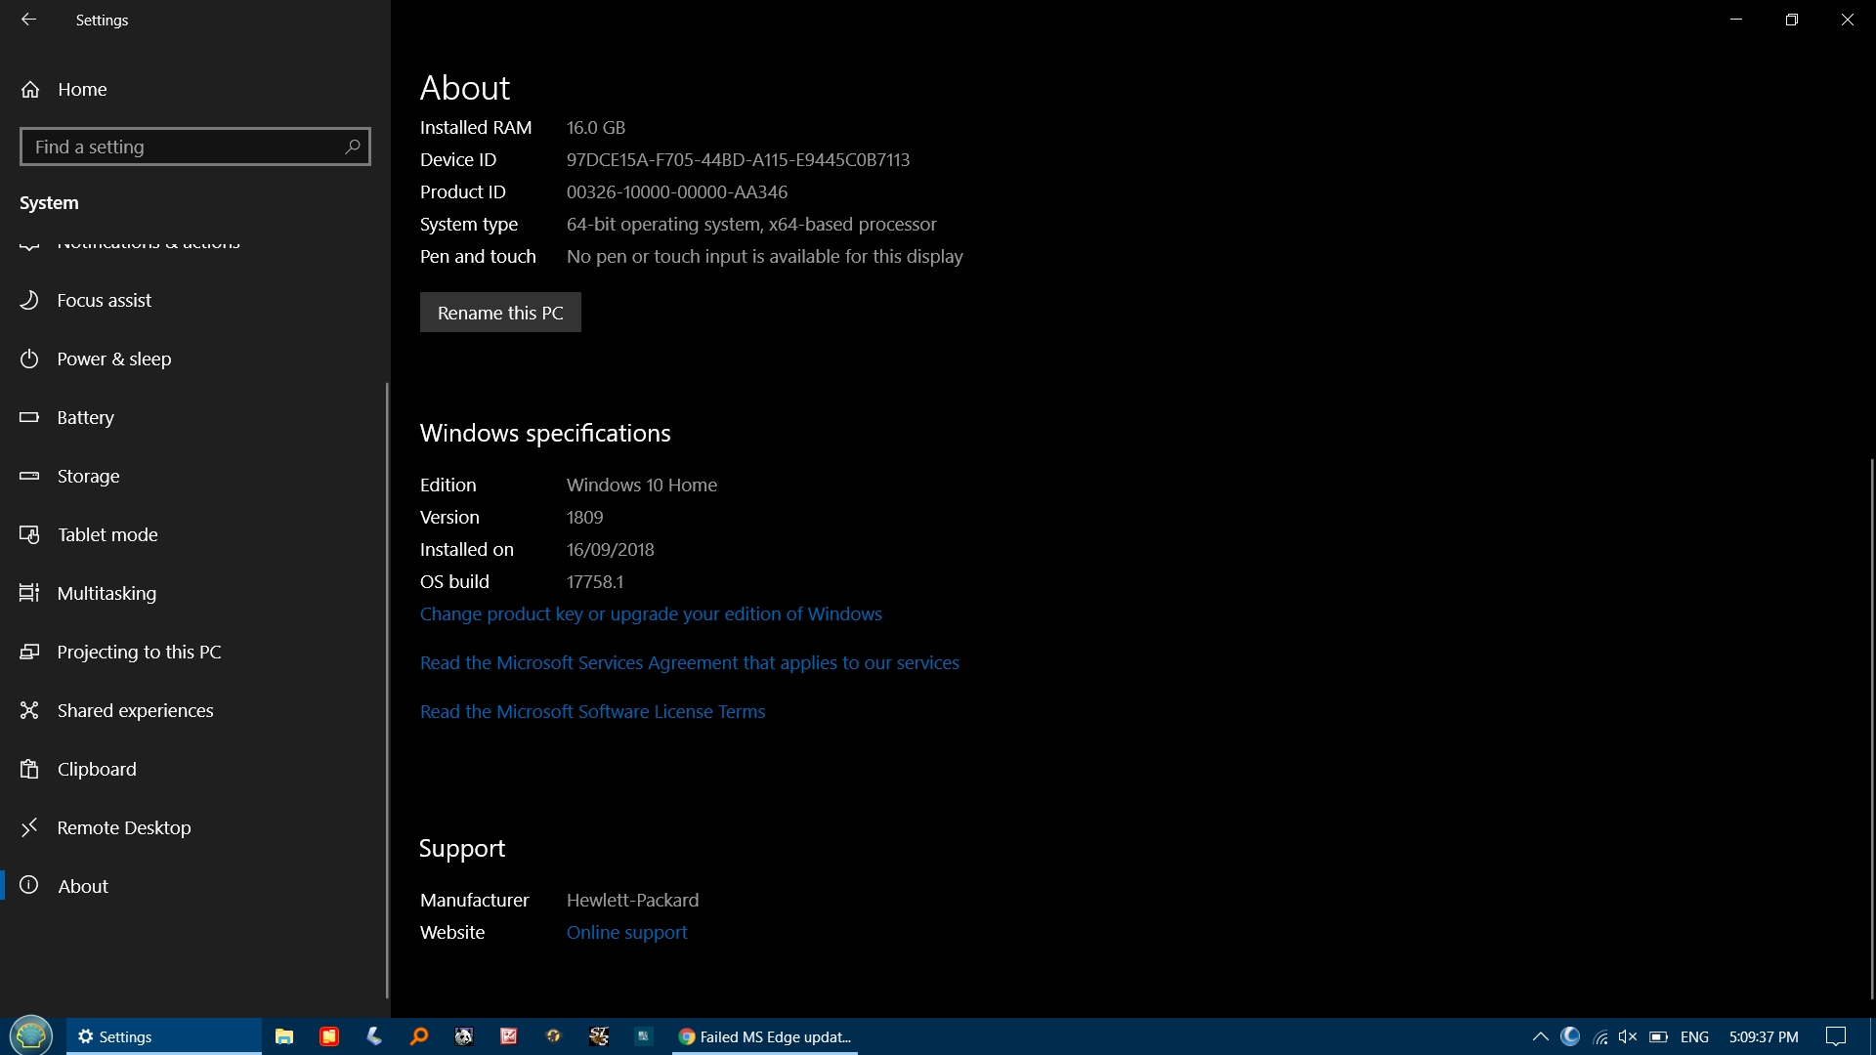This screenshot has width=1876, height=1055.
Task: Open Shared experiences settings
Action: click(x=135, y=710)
